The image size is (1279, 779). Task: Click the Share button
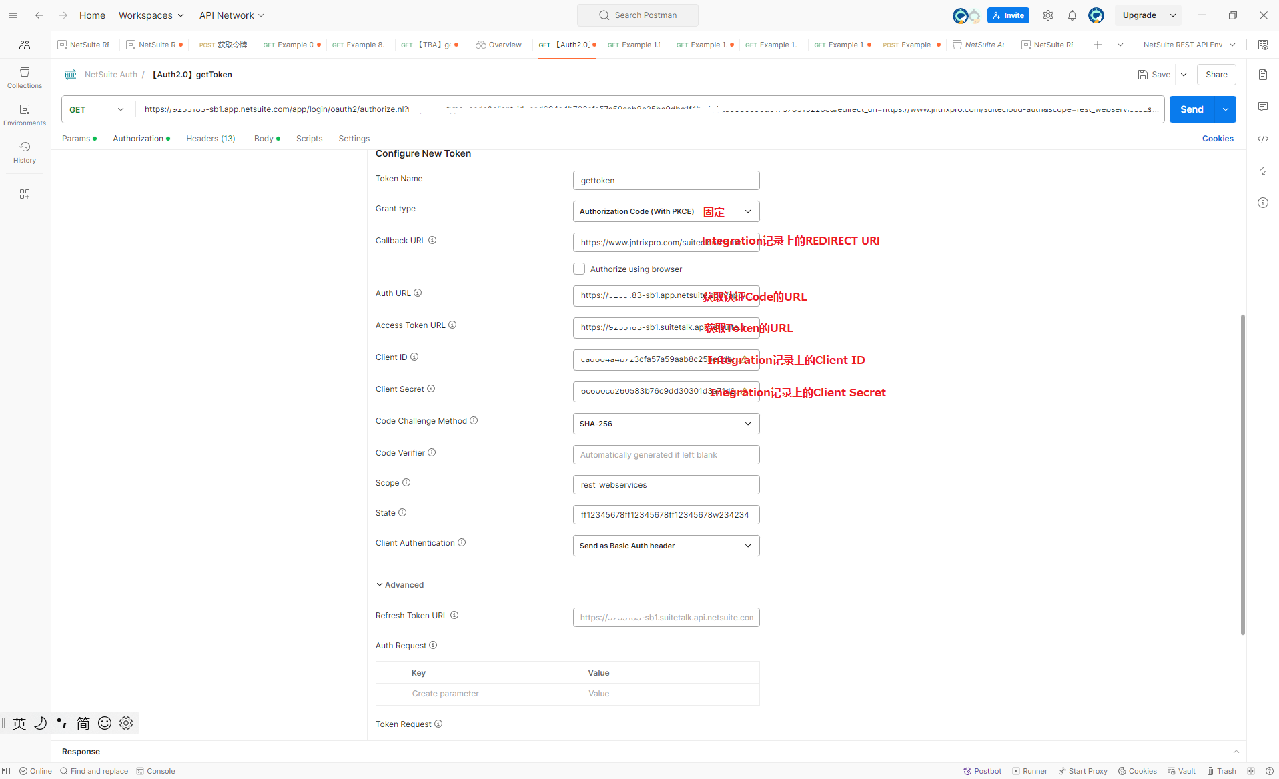coord(1216,75)
